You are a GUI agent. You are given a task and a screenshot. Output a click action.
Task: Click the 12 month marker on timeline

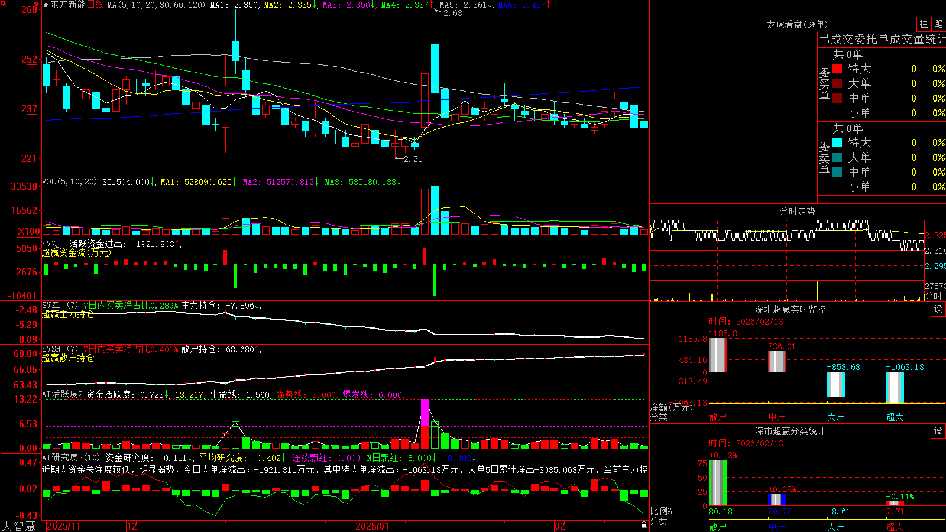pos(132,526)
